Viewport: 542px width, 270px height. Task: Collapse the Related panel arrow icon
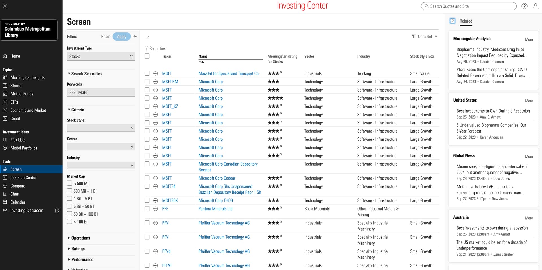[x=453, y=21]
